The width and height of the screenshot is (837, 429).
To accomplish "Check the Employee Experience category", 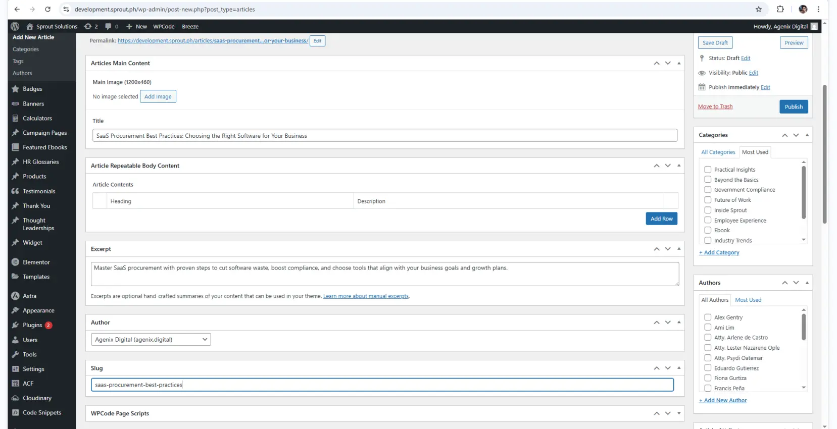I will pos(708,220).
